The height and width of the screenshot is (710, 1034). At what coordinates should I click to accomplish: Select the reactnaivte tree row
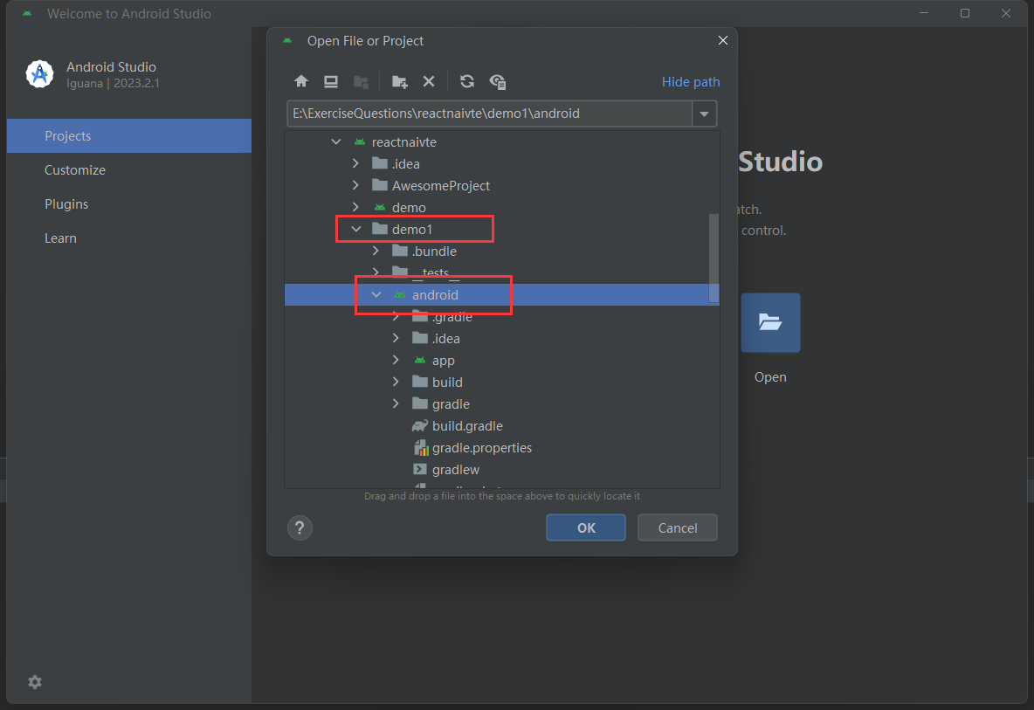pos(502,141)
